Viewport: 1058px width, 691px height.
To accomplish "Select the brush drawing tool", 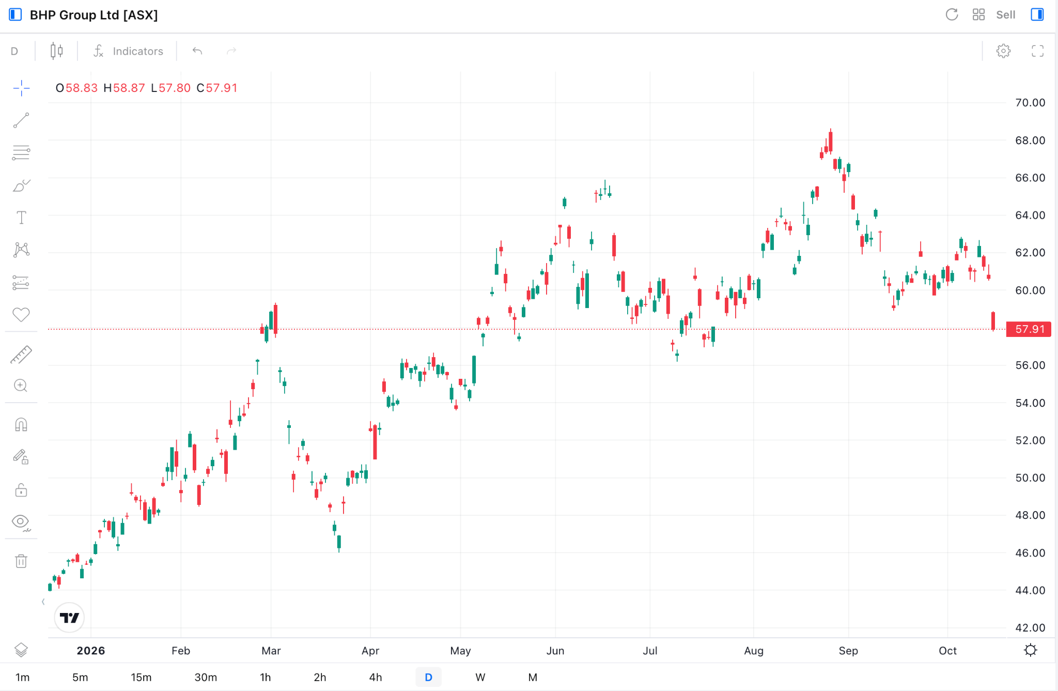I will pyautogui.click(x=21, y=186).
